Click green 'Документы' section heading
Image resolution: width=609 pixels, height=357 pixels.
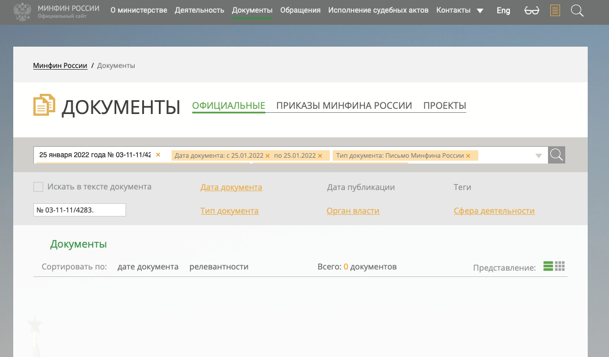78,244
